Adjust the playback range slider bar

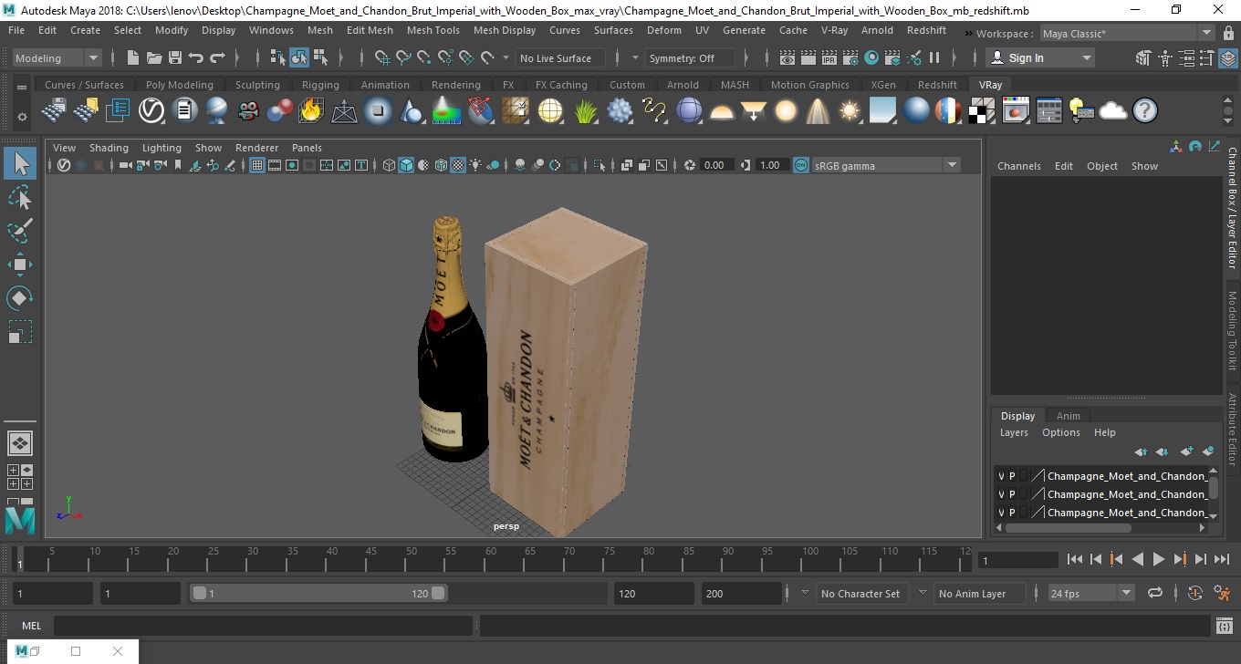point(318,593)
